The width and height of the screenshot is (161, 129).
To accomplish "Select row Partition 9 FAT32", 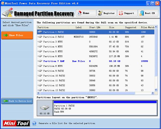I will (x=96, y=71).
